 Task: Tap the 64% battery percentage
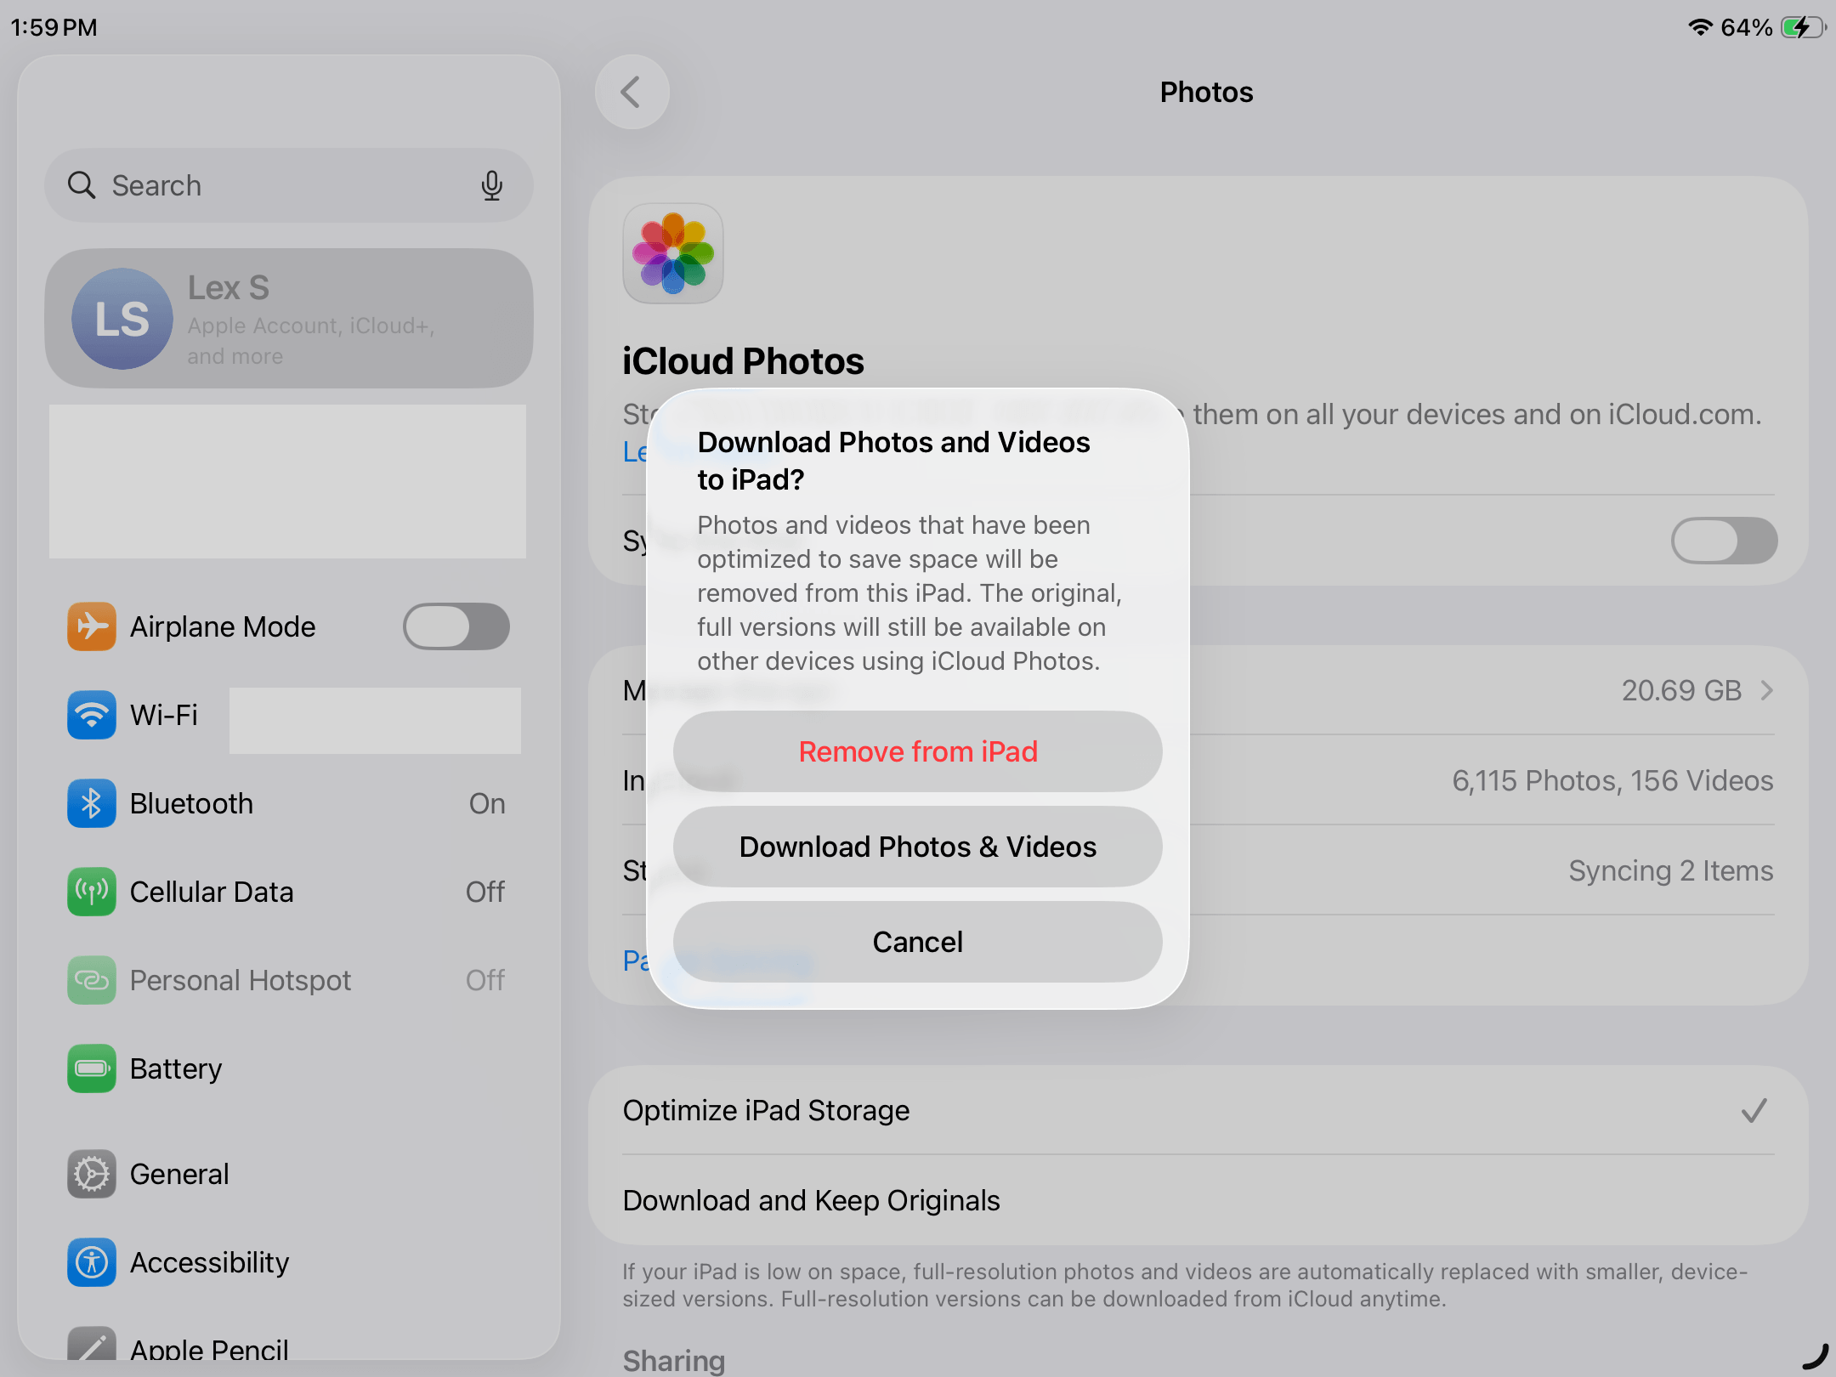point(1747,27)
